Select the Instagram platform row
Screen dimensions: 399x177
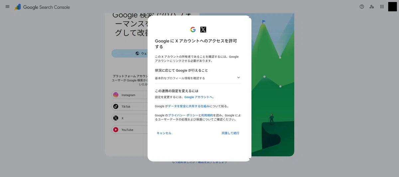(130, 95)
